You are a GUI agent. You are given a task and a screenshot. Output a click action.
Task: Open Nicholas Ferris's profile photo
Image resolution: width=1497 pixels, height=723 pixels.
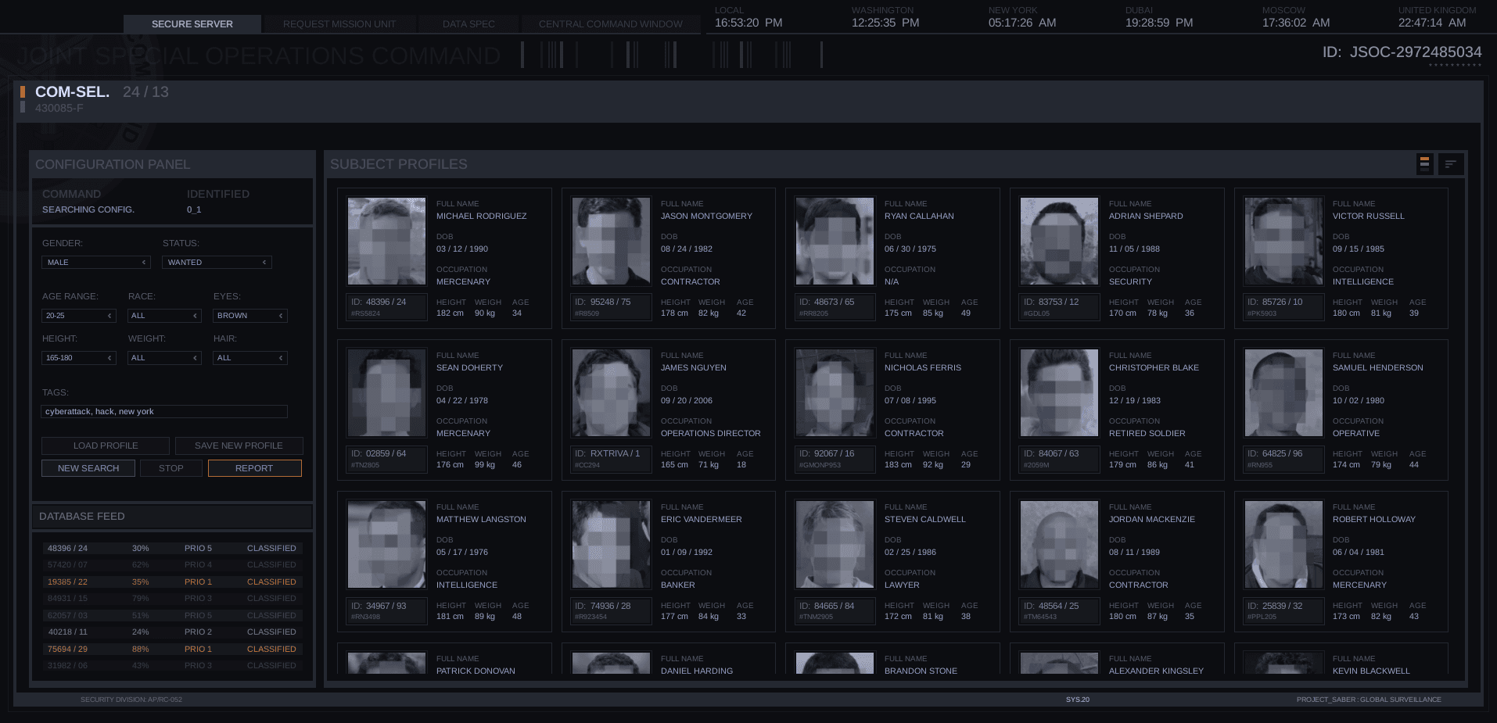[x=835, y=392]
